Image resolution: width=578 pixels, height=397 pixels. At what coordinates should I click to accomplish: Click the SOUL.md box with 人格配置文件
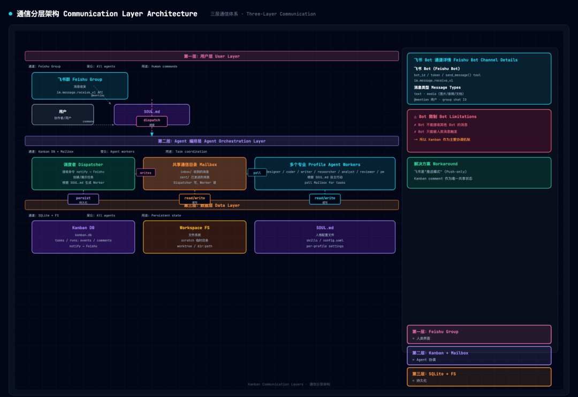(x=325, y=237)
